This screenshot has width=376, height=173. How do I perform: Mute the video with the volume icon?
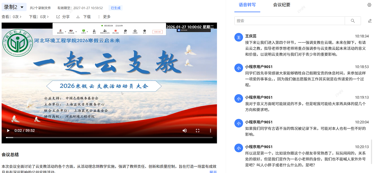(x=185, y=131)
